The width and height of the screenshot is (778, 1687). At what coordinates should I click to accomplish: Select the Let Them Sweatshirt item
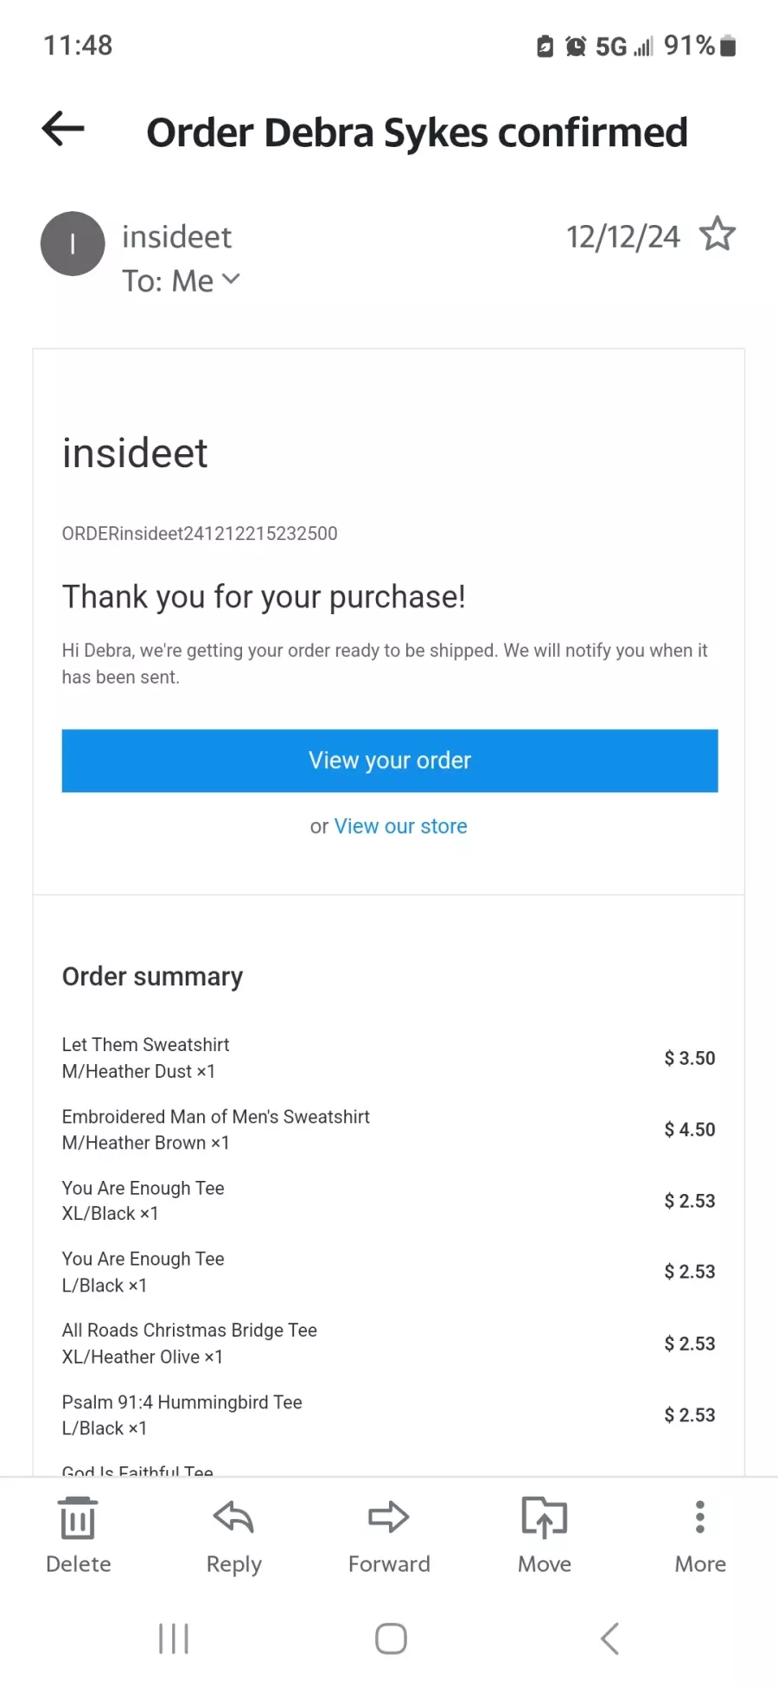(x=145, y=1045)
